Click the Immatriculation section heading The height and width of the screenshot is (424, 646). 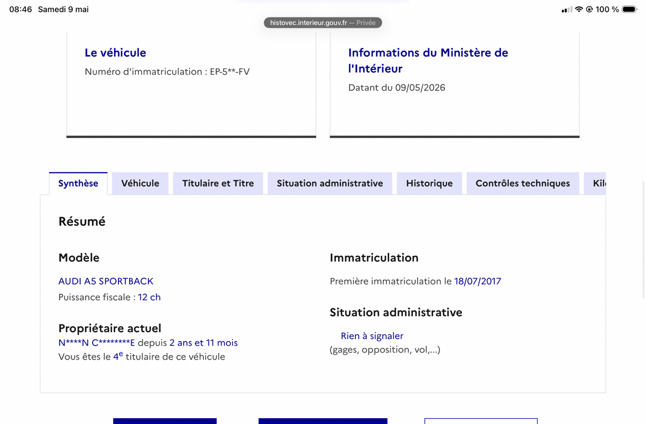tap(374, 258)
